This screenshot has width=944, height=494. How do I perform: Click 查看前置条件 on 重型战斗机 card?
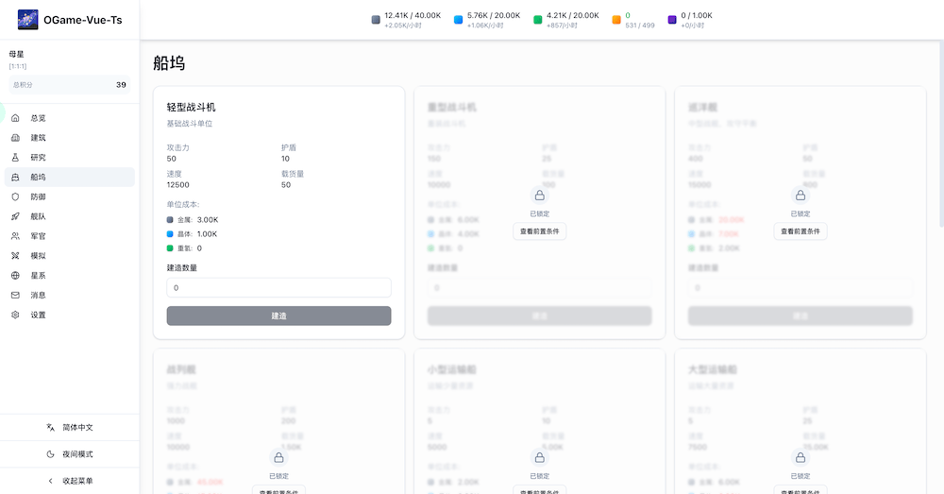(x=539, y=231)
